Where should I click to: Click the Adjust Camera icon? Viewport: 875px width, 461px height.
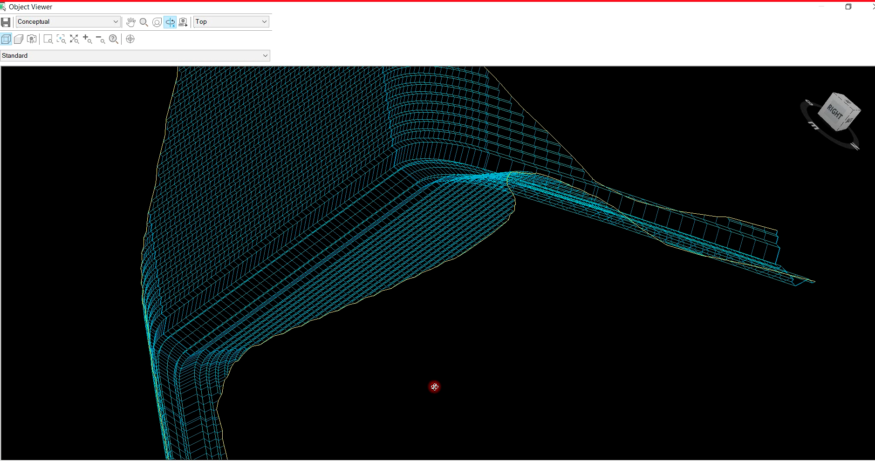[x=183, y=22]
